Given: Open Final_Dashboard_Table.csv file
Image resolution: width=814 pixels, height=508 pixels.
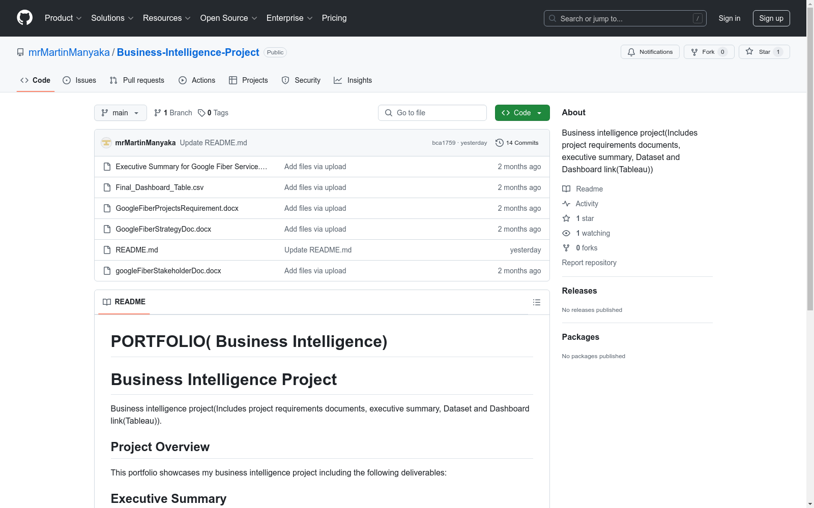Looking at the screenshot, I should coord(160,187).
